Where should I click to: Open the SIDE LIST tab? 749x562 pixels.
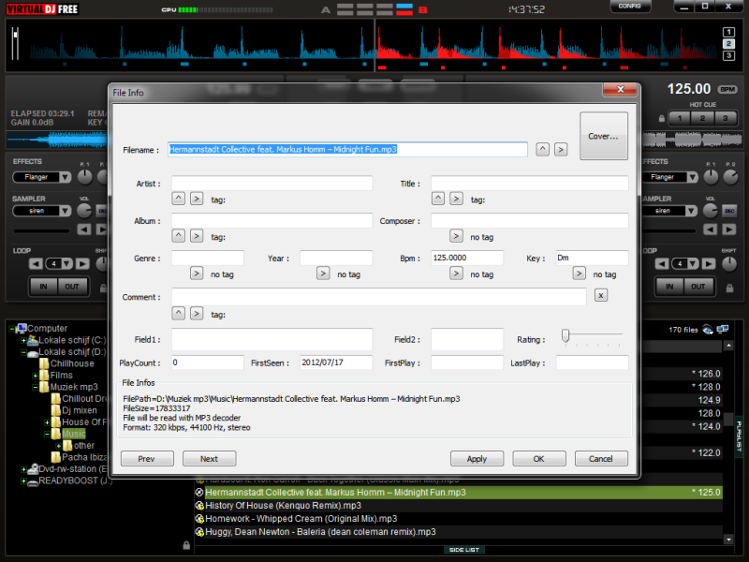pyautogui.click(x=464, y=550)
